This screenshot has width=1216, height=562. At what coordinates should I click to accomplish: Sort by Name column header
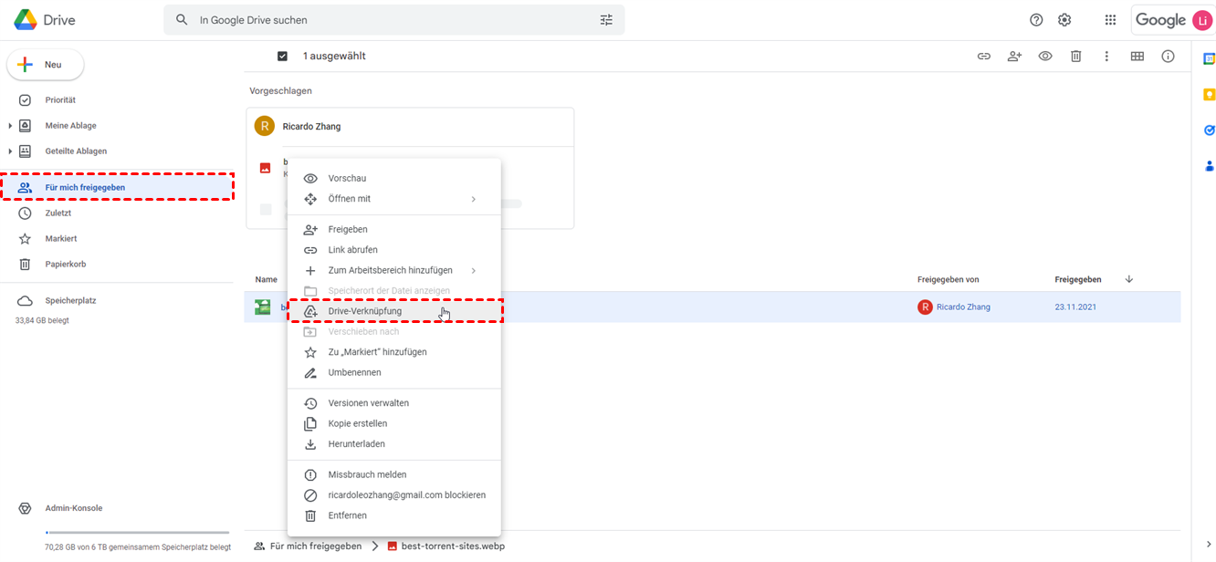(267, 280)
